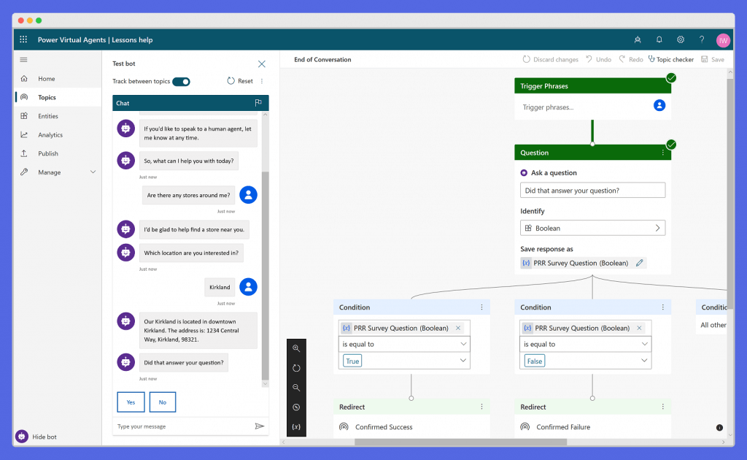Open Publish page
This screenshot has width=747, height=460.
point(58,153)
